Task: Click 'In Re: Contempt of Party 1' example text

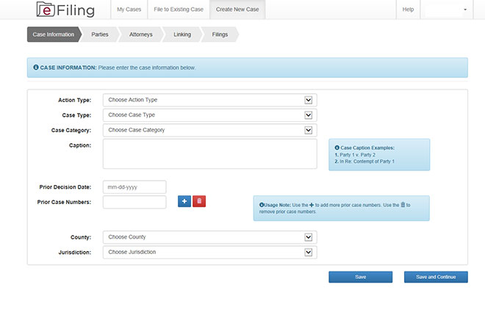Action: 367,161
